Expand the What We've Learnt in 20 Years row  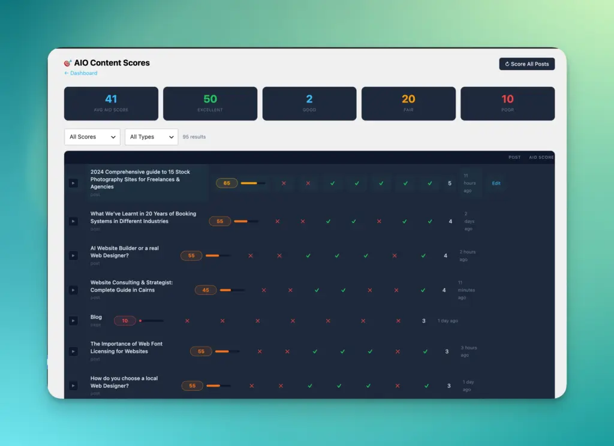(73, 221)
